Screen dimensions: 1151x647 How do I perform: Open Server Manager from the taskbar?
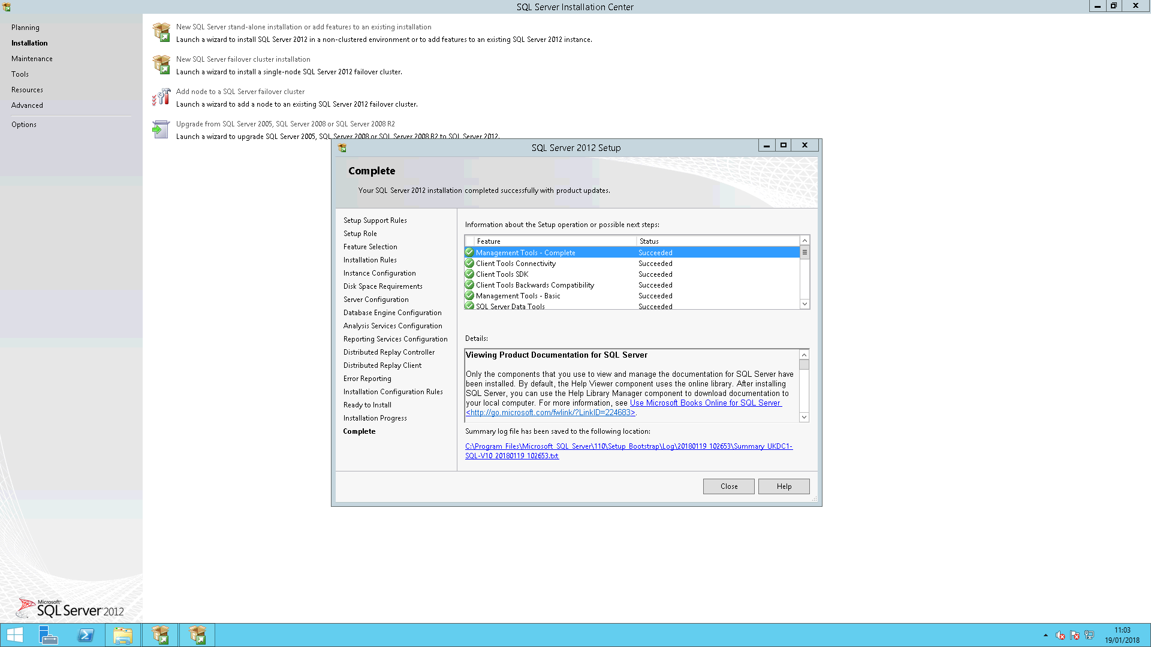48,635
